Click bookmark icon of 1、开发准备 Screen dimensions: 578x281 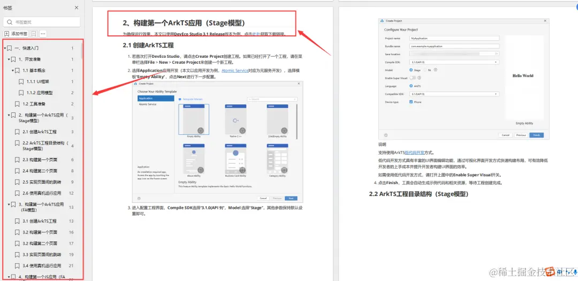click(x=13, y=59)
